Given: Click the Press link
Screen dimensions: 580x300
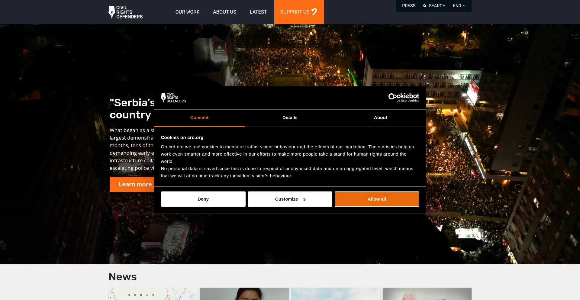Looking at the screenshot, I should (x=408, y=6).
